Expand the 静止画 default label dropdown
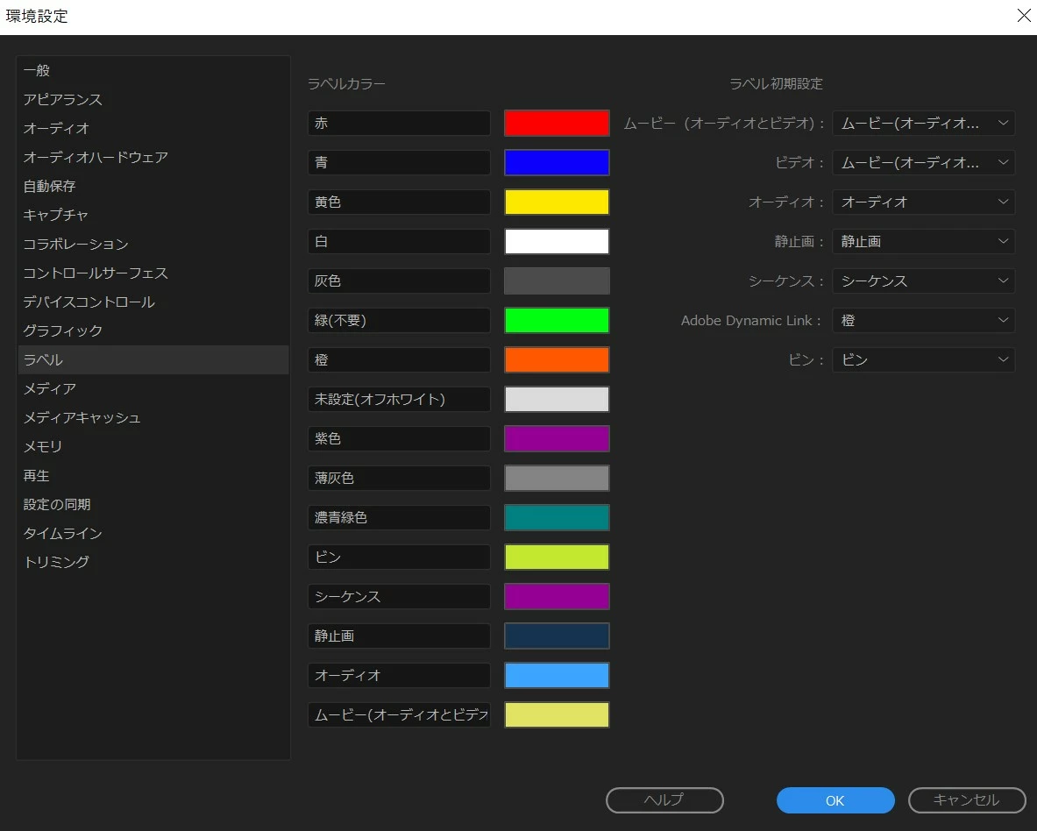Screen dimensions: 1037x831 tap(923, 241)
